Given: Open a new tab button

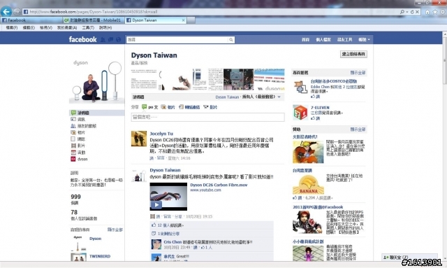Looking at the screenshot, I should point(191,20).
